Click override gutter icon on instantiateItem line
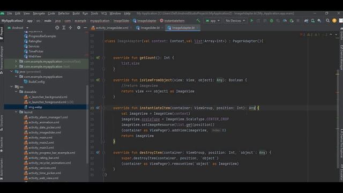Viewport: 343px width, 193px height. (x=98, y=108)
